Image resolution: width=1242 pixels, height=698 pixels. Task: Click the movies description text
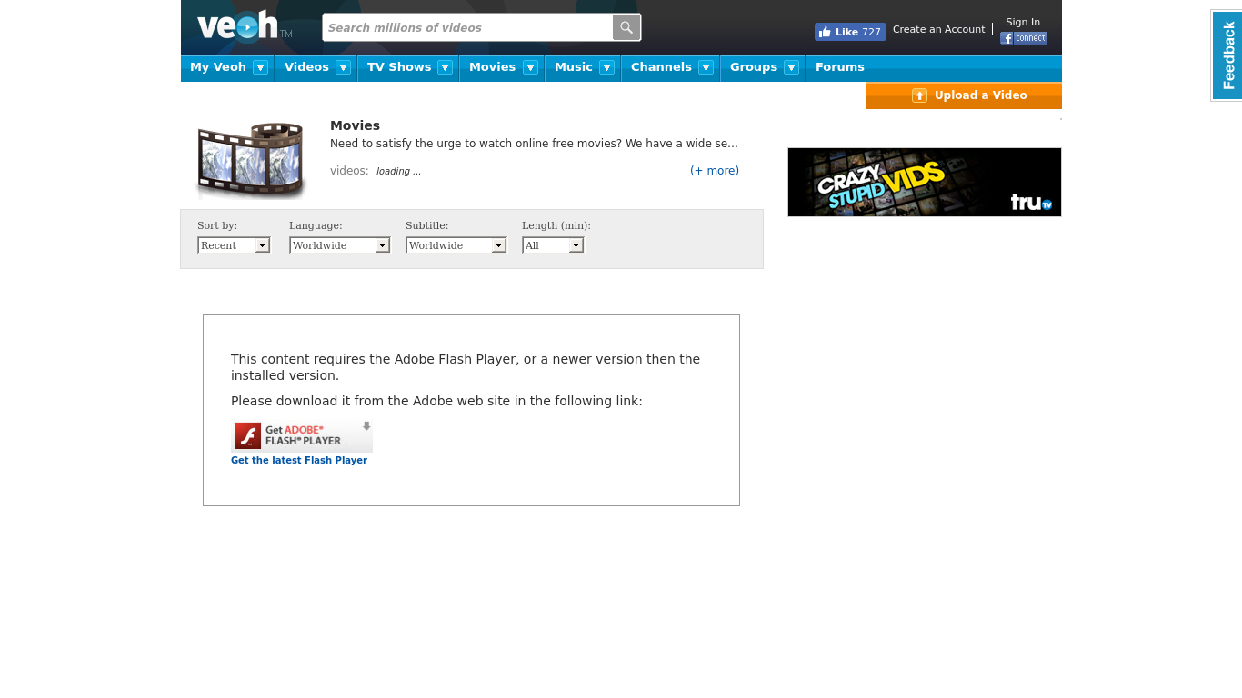[x=534, y=144]
